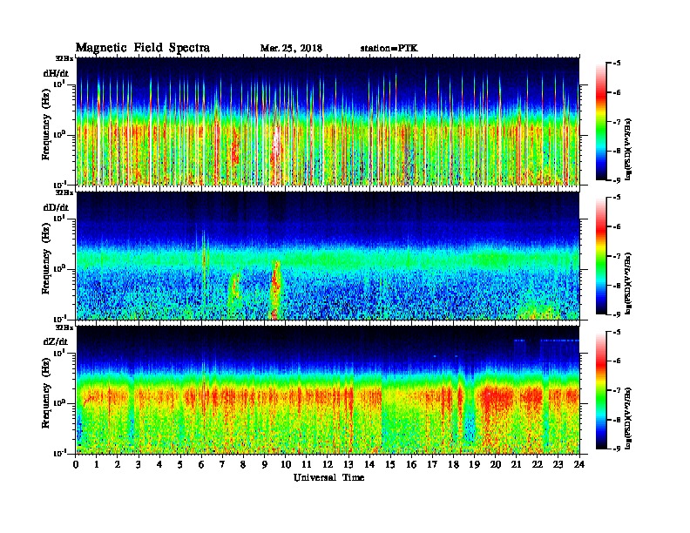Viewport: 690px width, 533px height.
Task: Click hour '6' on Universal Time axis
Action: point(201,465)
